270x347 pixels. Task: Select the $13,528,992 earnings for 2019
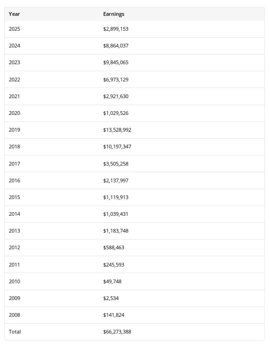click(117, 130)
